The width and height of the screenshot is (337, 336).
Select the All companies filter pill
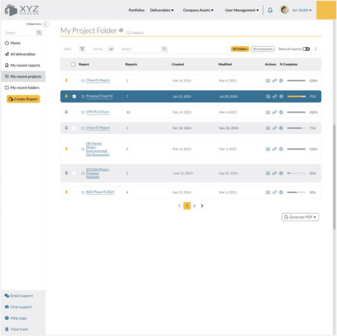(263, 49)
